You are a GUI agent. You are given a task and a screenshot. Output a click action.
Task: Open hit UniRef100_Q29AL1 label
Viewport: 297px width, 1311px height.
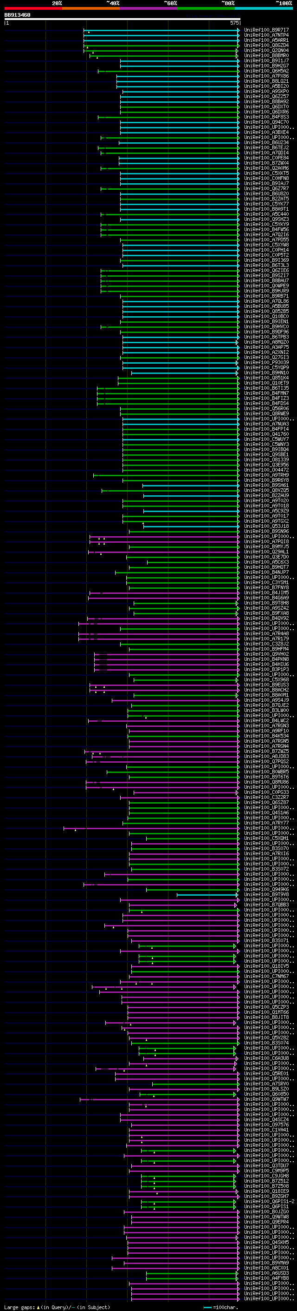coord(266,552)
